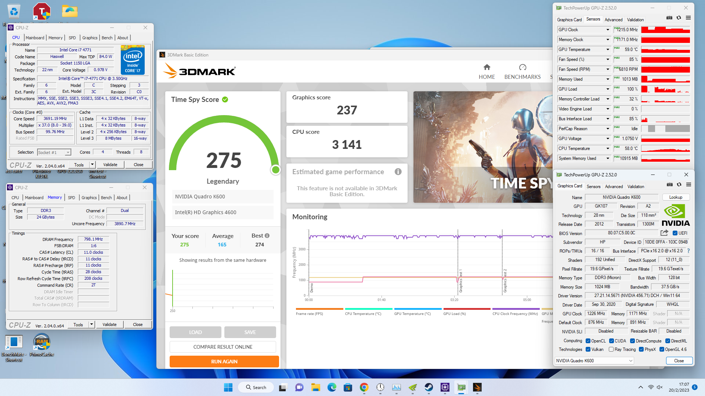Toggle the DirectML checkbox

point(668,341)
